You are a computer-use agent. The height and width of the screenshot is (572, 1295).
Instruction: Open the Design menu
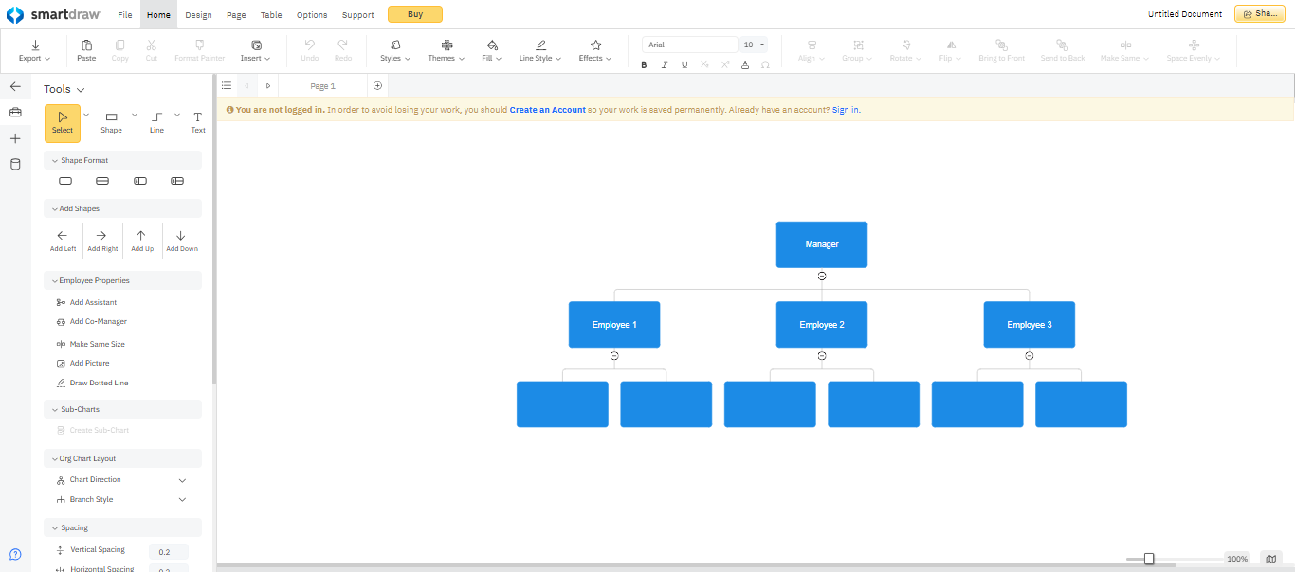pos(198,15)
